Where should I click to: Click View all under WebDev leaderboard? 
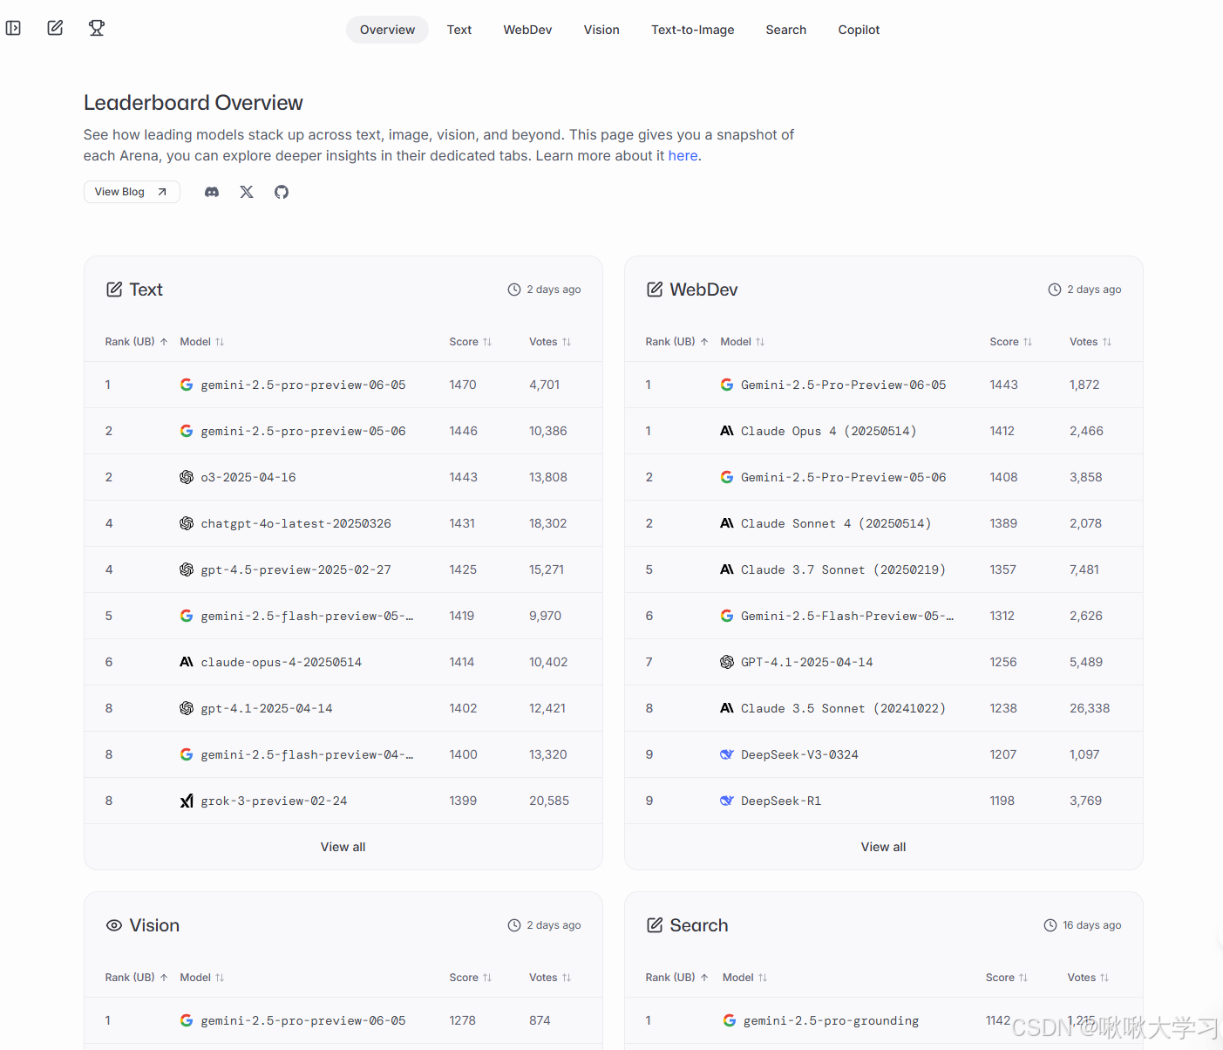tap(884, 847)
